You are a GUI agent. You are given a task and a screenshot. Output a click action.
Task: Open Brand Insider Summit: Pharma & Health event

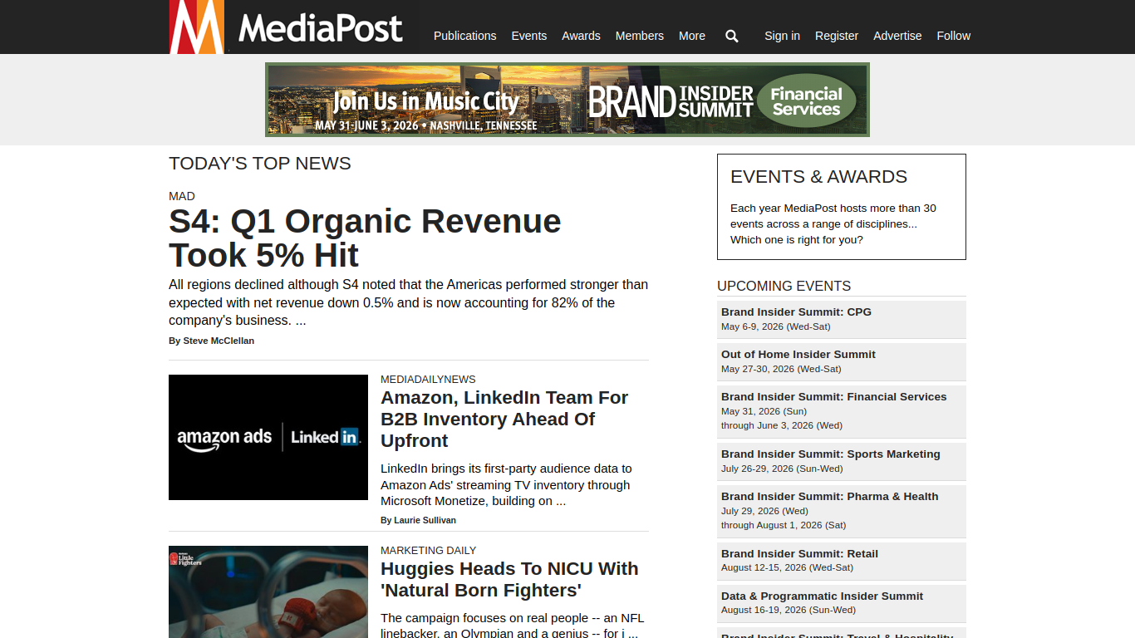click(829, 496)
